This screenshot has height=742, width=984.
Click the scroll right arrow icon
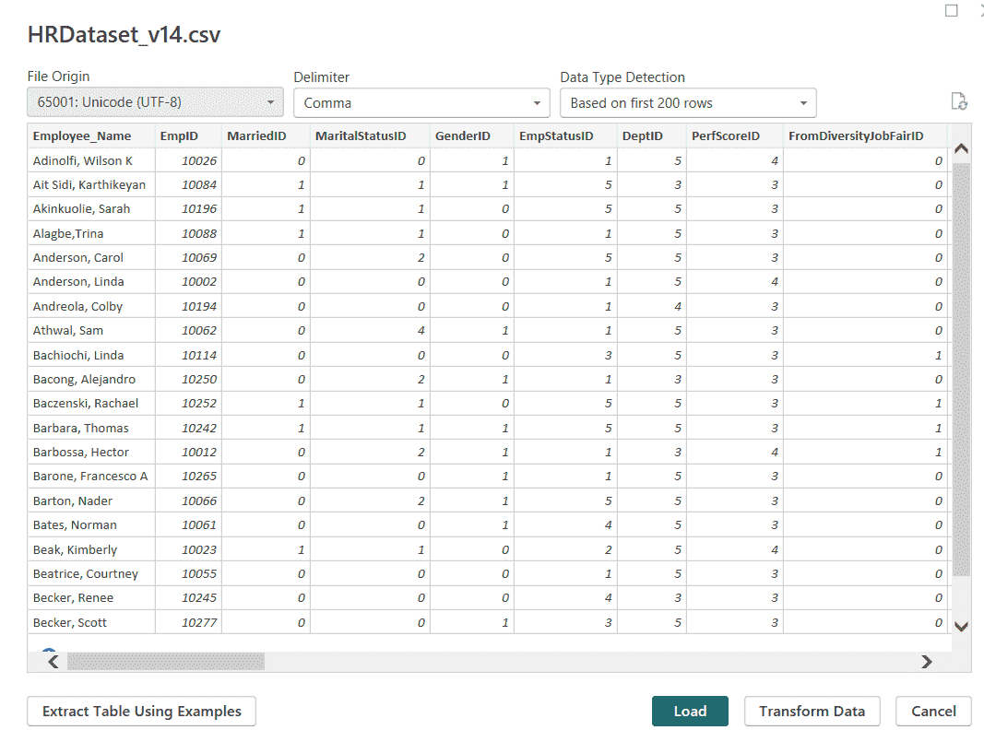[x=926, y=662]
